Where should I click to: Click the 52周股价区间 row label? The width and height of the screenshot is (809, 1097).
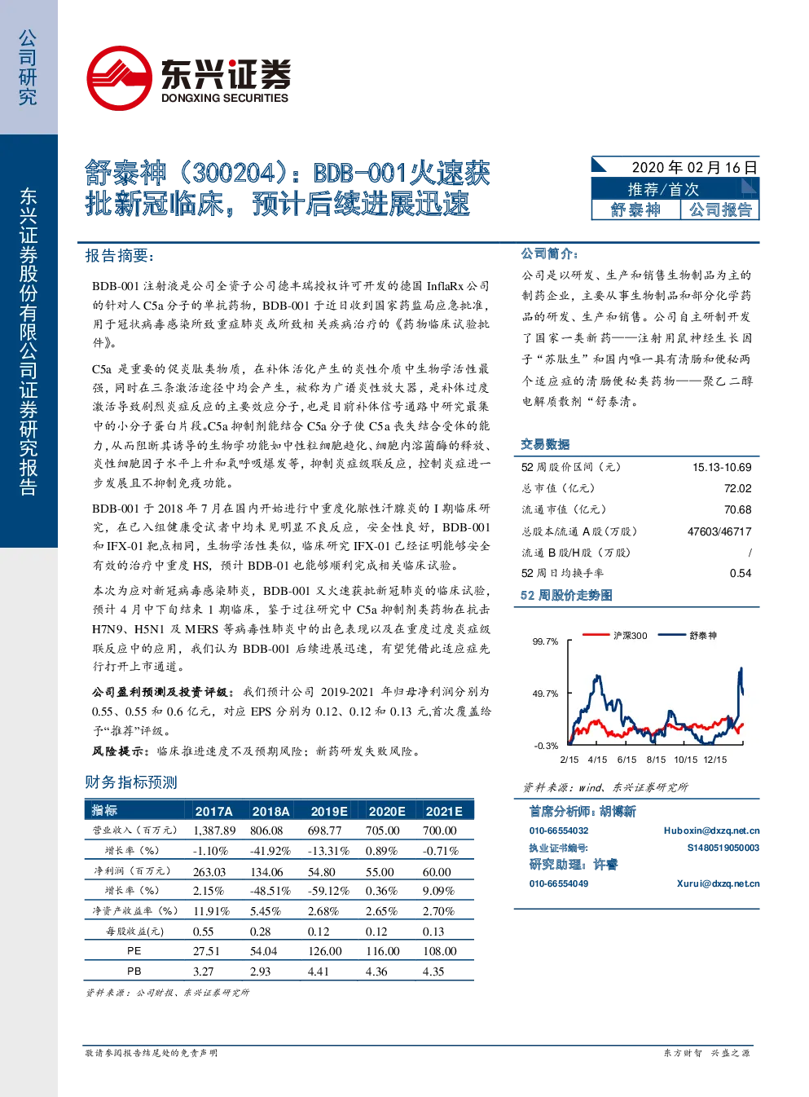pyautogui.click(x=571, y=468)
